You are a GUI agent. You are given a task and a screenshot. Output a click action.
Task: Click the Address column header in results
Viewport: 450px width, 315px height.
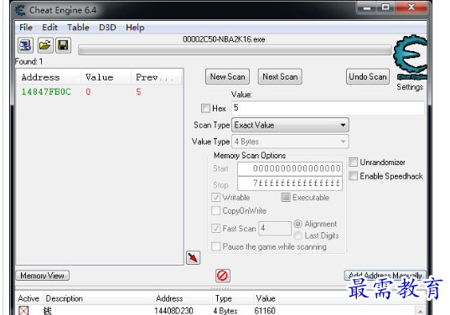pyautogui.click(x=49, y=77)
